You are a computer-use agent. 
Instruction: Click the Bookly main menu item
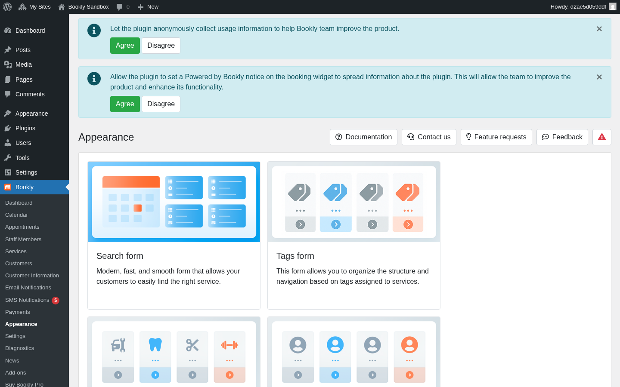[34, 187]
